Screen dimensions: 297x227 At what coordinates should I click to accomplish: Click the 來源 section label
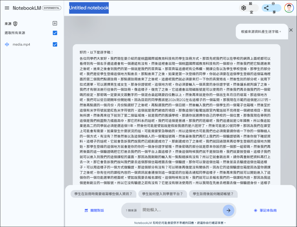tap(8, 24)
